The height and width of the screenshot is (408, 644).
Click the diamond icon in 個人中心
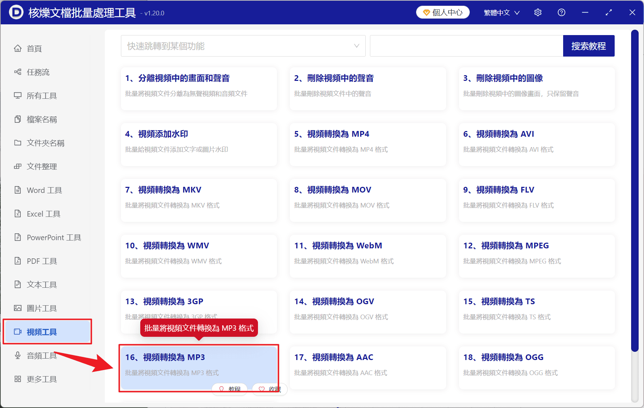426,13
